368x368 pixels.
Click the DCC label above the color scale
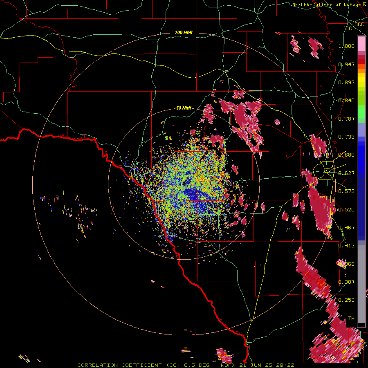pos(359,25)
